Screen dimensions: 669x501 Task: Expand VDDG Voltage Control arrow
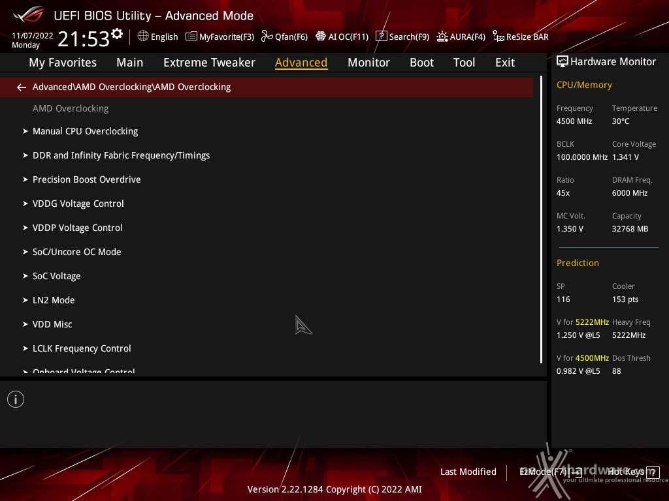25,204
